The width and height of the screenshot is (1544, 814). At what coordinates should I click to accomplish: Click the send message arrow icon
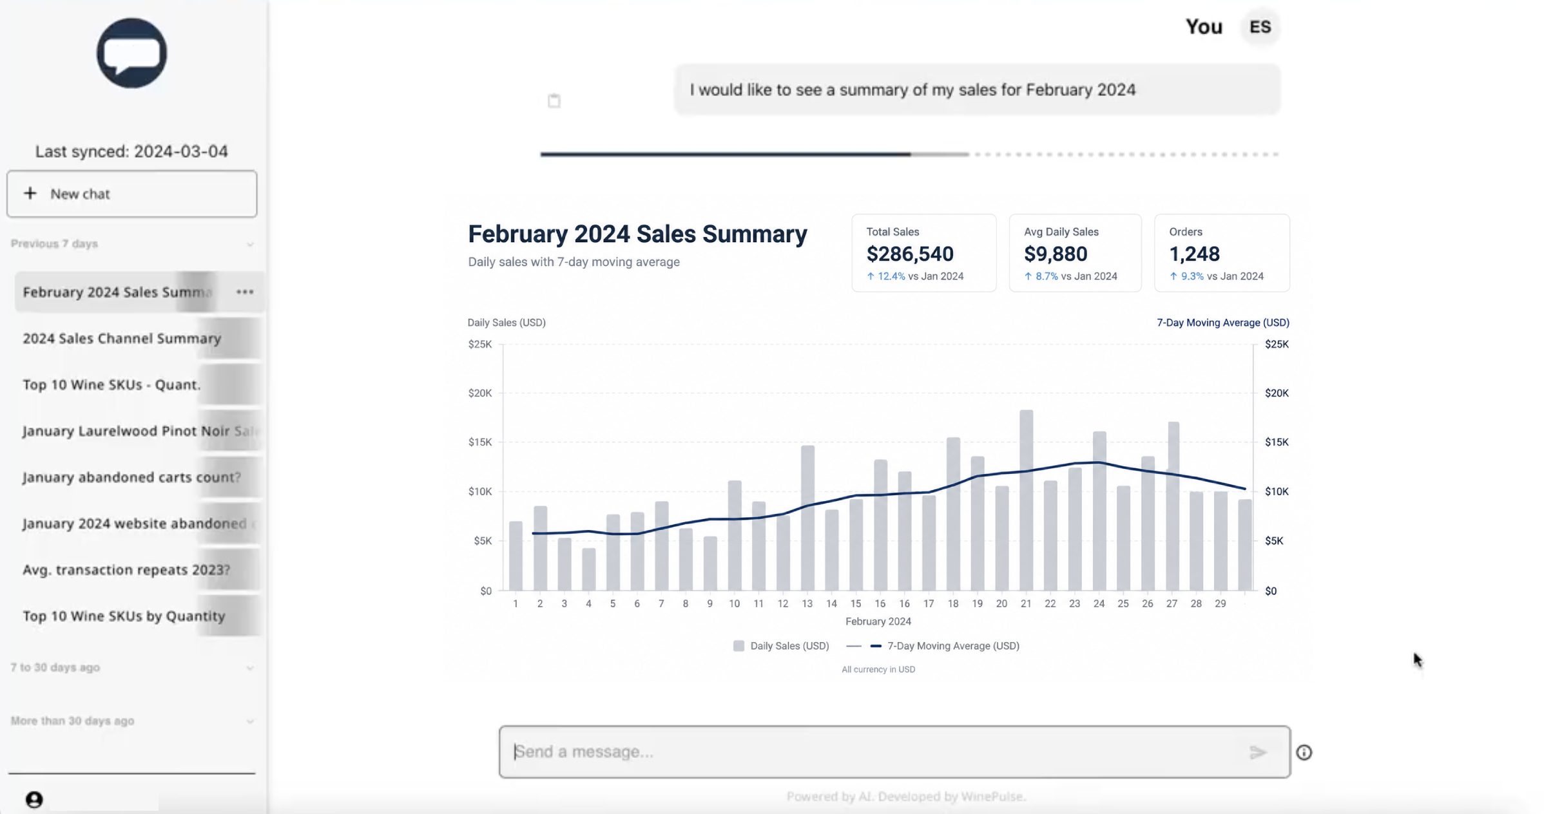click(1258, 752)
